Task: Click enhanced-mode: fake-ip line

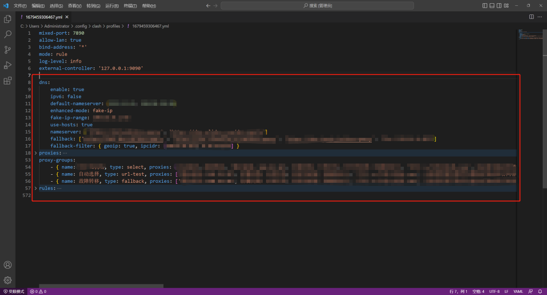Action: [81, 111]
